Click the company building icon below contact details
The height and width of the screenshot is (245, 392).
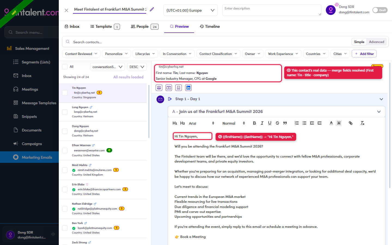[179, 88]
